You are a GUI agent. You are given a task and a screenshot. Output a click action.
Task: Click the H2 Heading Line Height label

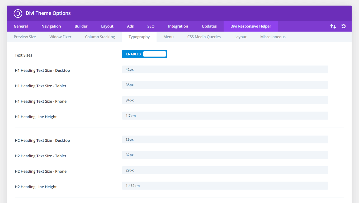click(36, 187)
